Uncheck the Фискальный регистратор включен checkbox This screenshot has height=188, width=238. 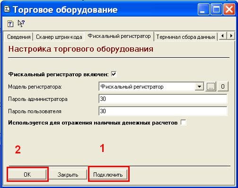click(x=114, y=74)
